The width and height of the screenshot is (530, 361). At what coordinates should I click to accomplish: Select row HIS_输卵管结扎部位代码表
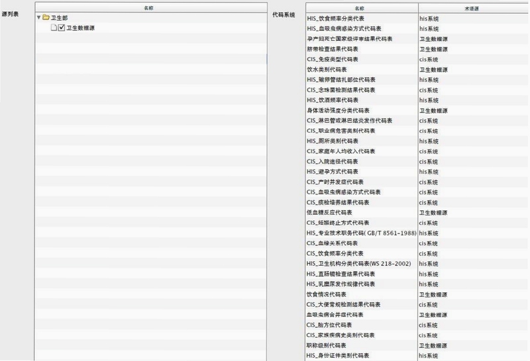click(417, 79)
